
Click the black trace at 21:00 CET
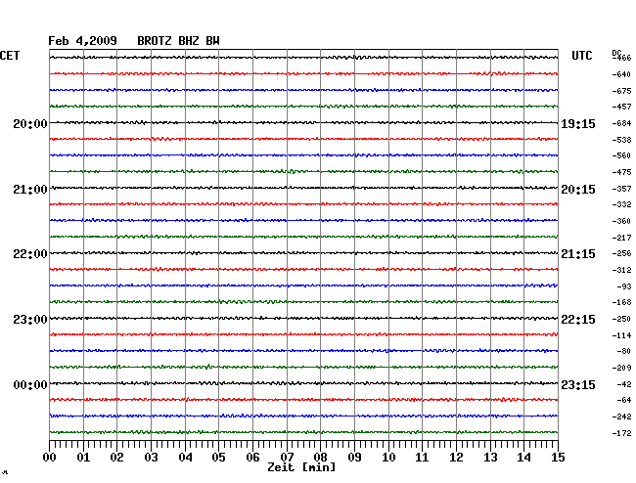pos(303,188)
